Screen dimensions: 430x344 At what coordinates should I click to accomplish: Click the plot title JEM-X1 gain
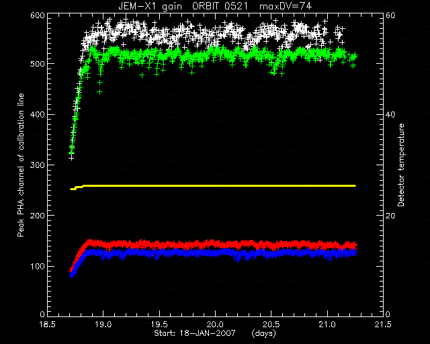click(x=150, y=6)
